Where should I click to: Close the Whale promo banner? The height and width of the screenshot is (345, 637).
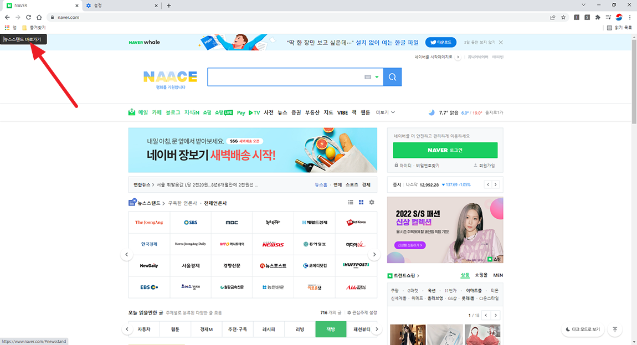point(501,42)
